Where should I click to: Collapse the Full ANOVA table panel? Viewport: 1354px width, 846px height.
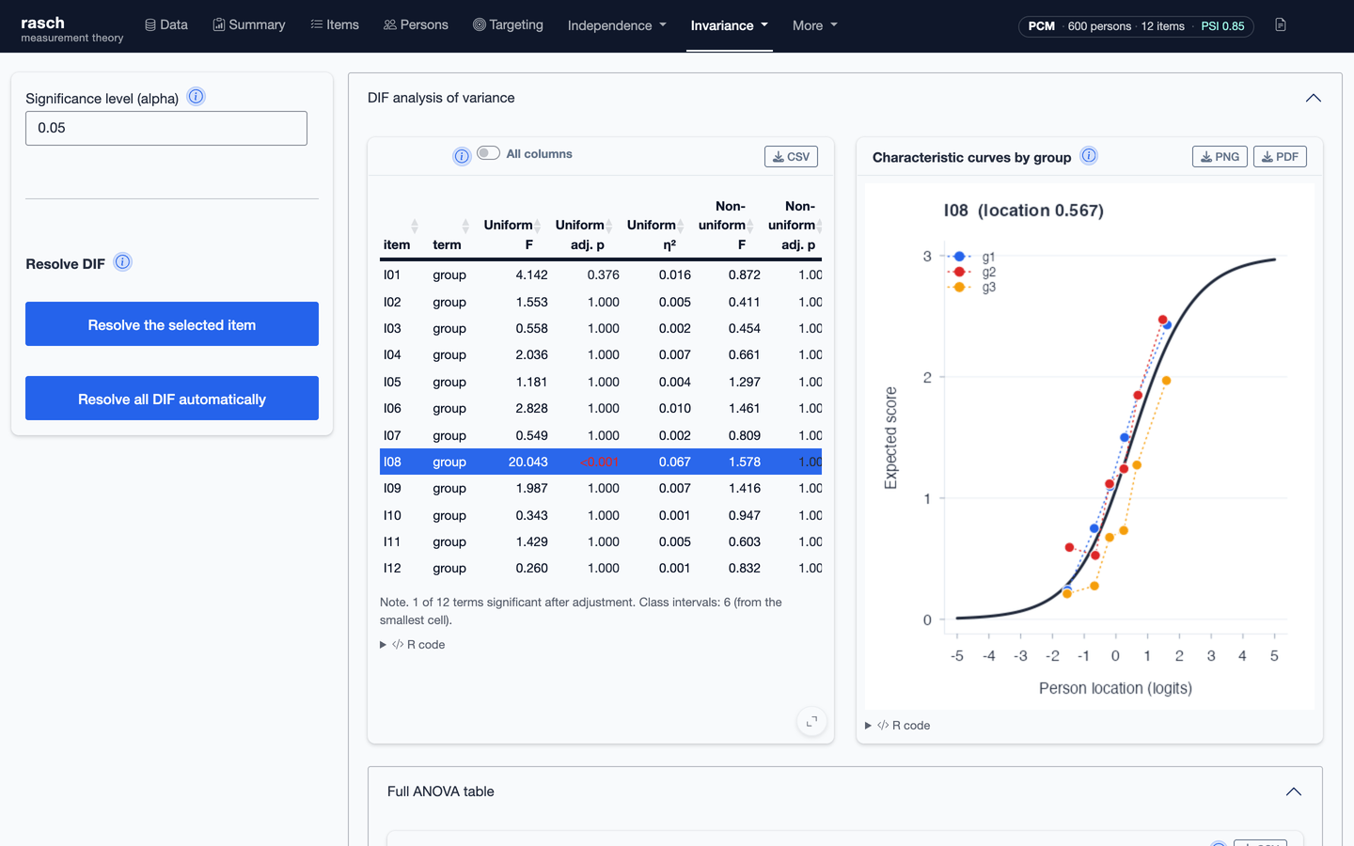[1294, 791]
